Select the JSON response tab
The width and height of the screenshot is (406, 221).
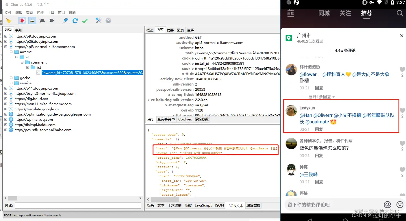[219, 205]
